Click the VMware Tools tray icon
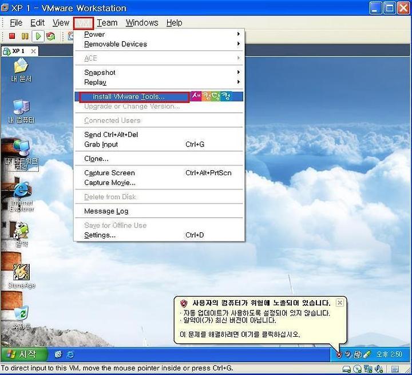 coord(358,355)
